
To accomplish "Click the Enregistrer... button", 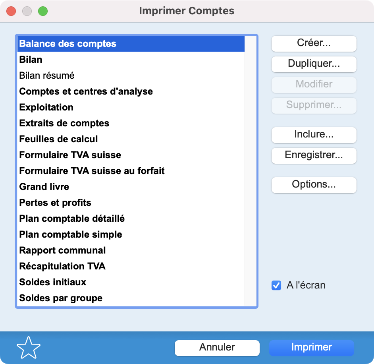I will pyautogui.click(x=314, y=156).
